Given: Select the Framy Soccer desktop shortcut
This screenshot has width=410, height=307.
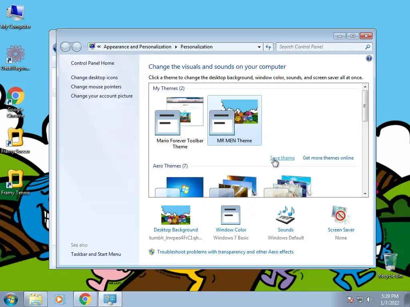Looking at the screenshot, I should click(16, 141).
